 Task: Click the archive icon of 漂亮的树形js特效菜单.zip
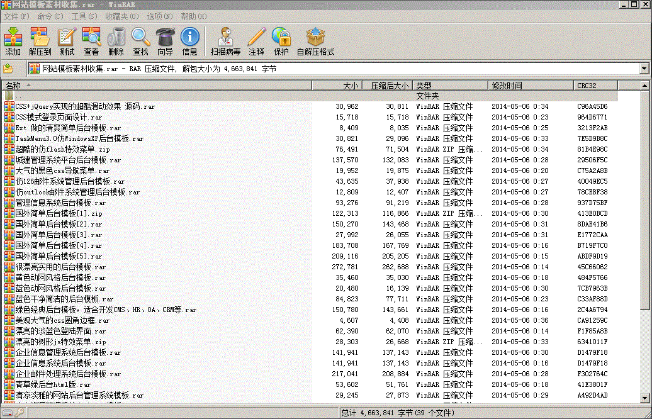tap(9, 342)
